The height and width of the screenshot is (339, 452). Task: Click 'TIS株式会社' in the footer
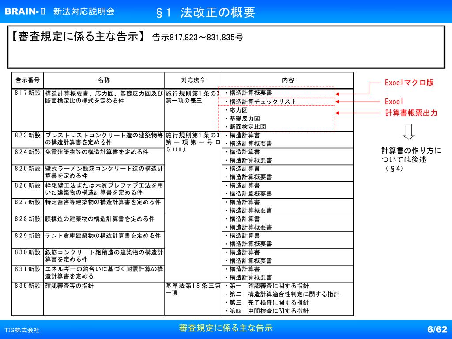coord(22,330)
